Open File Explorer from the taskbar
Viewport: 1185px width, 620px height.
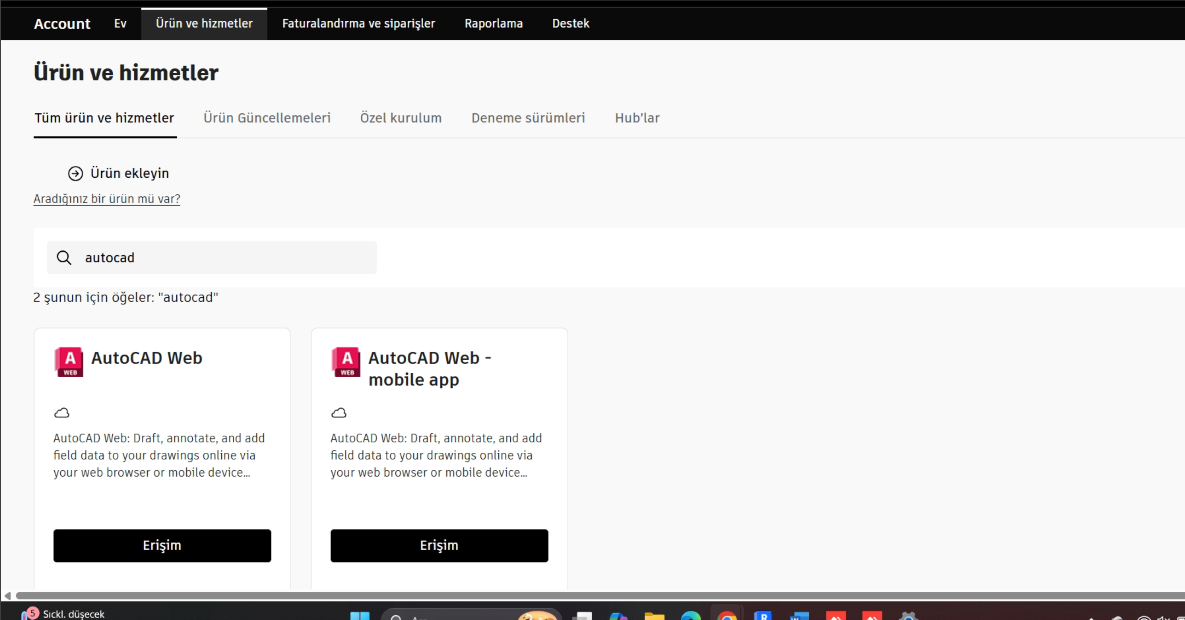point(654,616)
